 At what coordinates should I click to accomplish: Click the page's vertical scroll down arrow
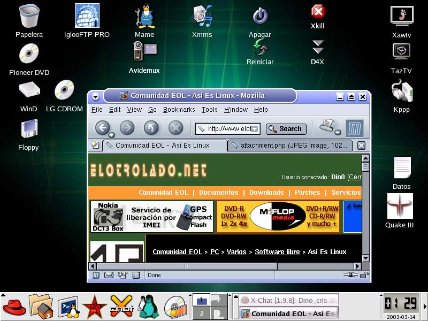pyautogui.click(x=365, y=258)
